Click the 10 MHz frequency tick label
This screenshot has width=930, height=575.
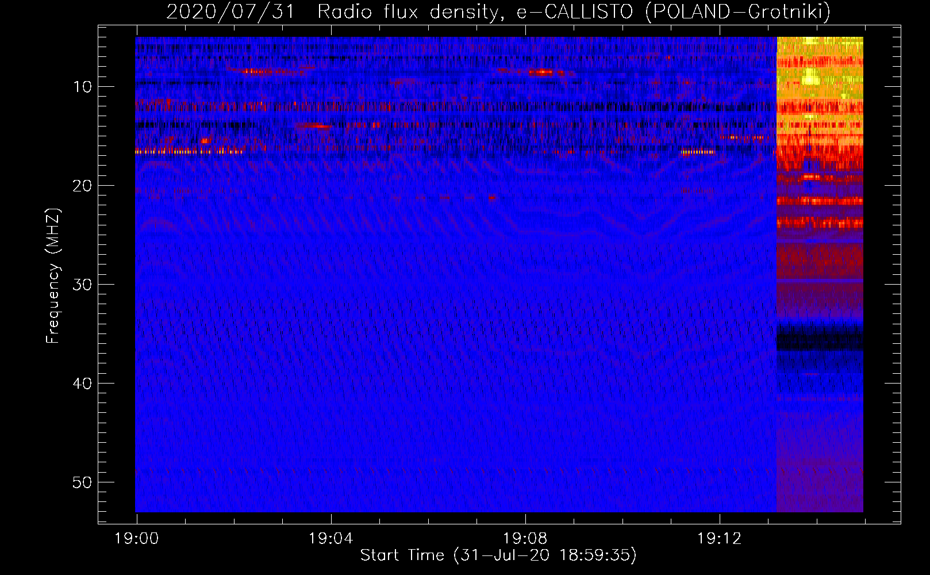82,87
